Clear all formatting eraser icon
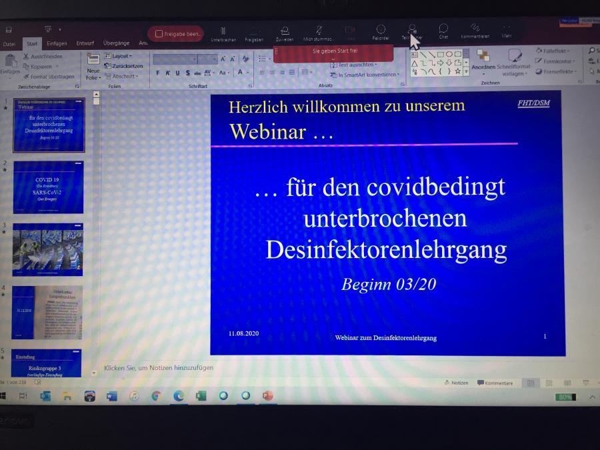This screenshot has width=600, height=450. pos(245,59)
